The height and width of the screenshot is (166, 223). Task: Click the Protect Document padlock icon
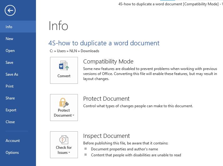tap(64, 103)
